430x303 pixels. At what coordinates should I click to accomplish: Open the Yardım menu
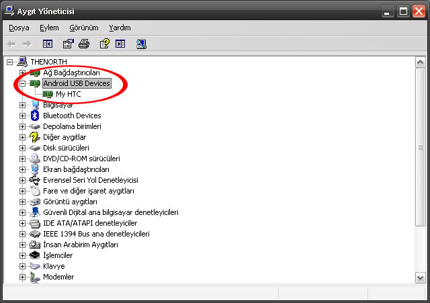[x=120, y=28]
